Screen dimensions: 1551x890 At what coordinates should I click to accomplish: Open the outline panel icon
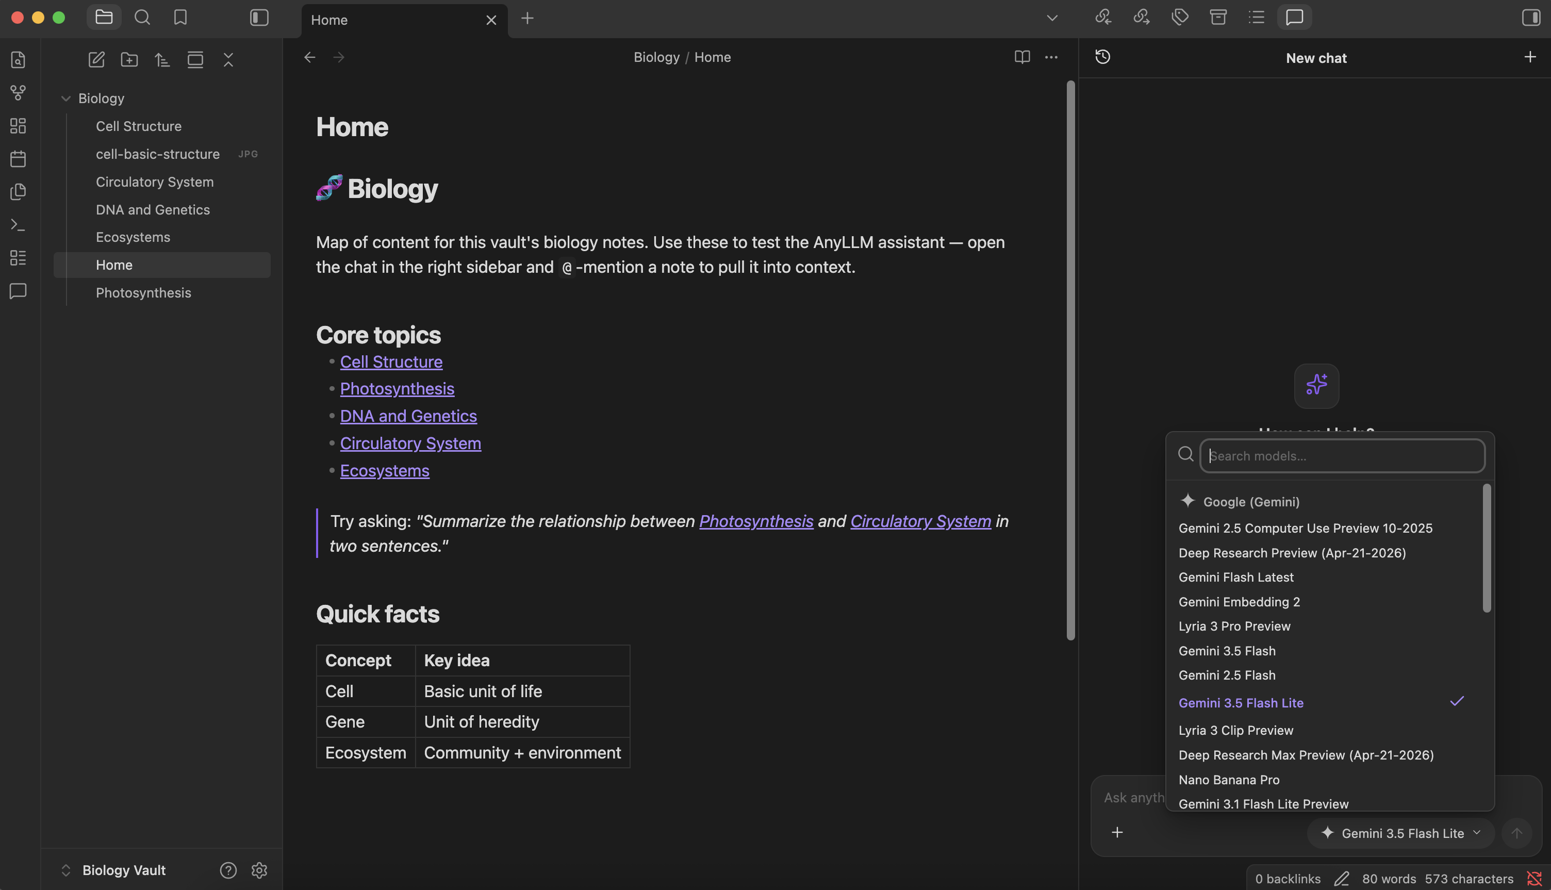tap(1257, 17)
